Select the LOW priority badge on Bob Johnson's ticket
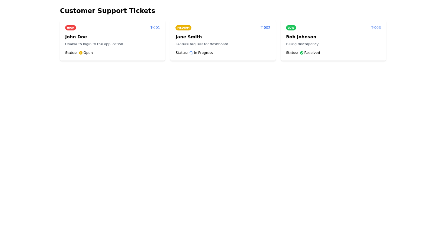The height and width of the screenshot is (234, 446). [x=291, y=27]
